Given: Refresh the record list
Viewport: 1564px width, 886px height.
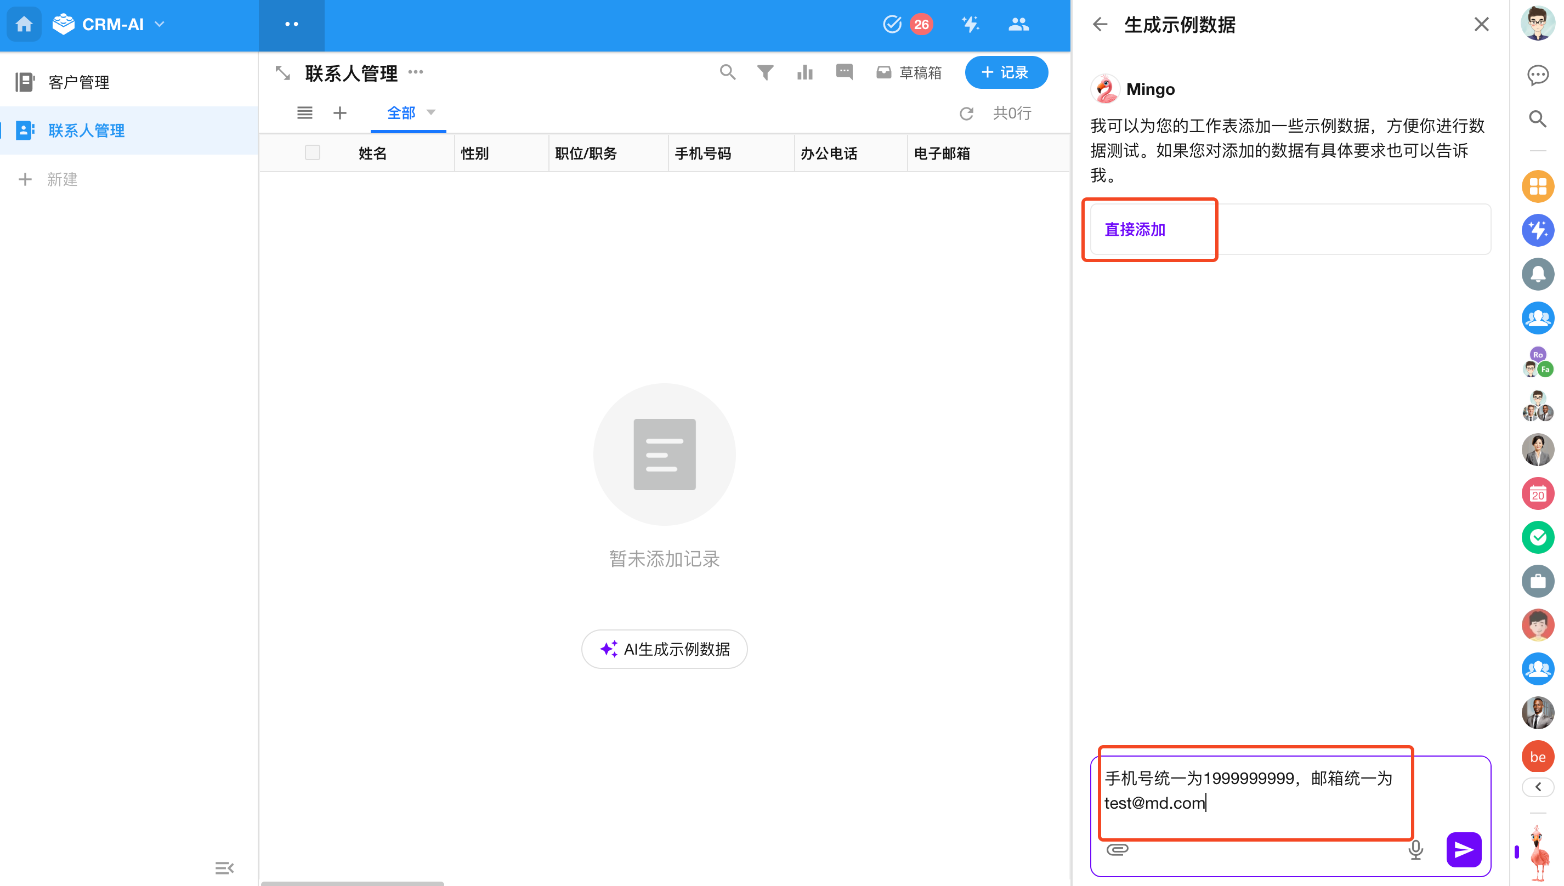Looking at the screenshot, I should click(966, 113).
